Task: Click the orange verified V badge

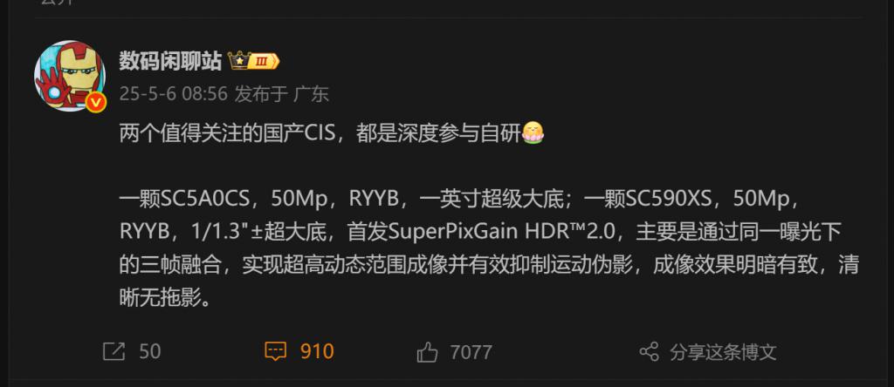Action: pos(96,103)
